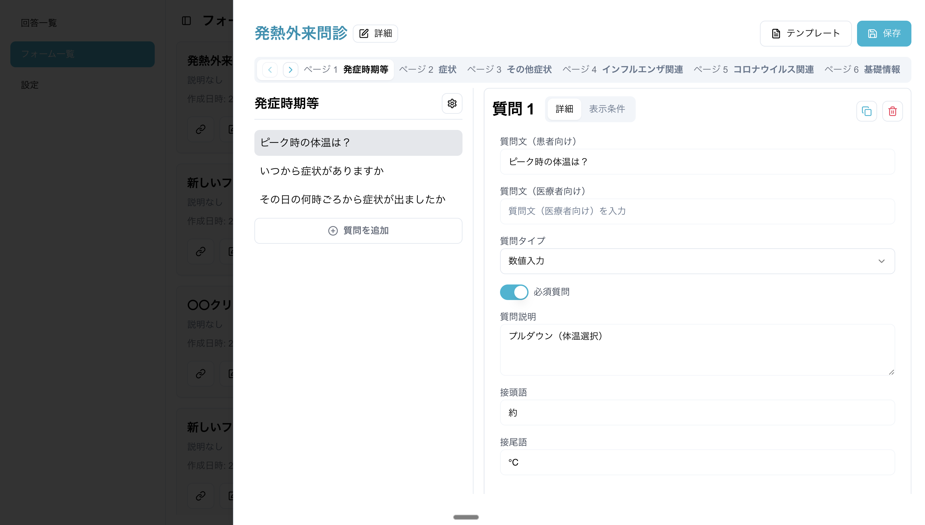The image size is (925, 525).
Task: Click 質問を追加 button
Action: pyautogui.click(x=358, y=231)
